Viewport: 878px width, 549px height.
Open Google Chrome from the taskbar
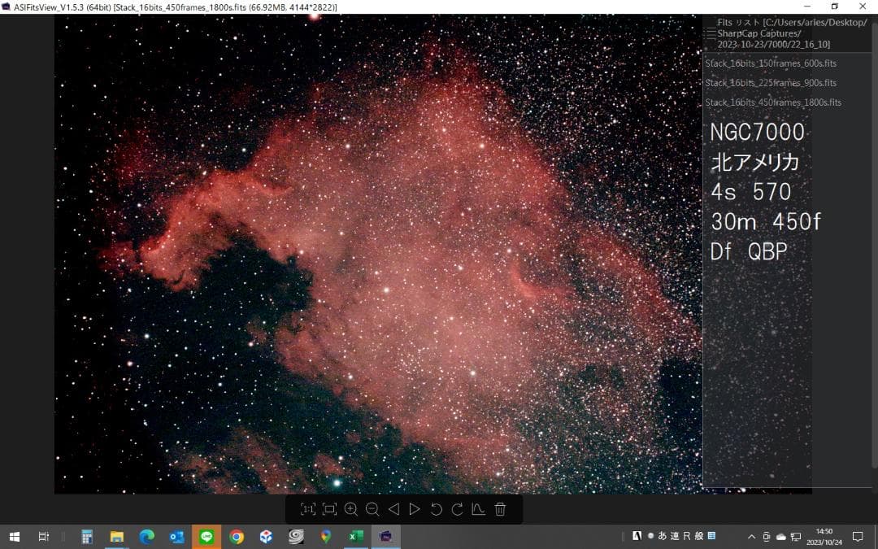237,537
